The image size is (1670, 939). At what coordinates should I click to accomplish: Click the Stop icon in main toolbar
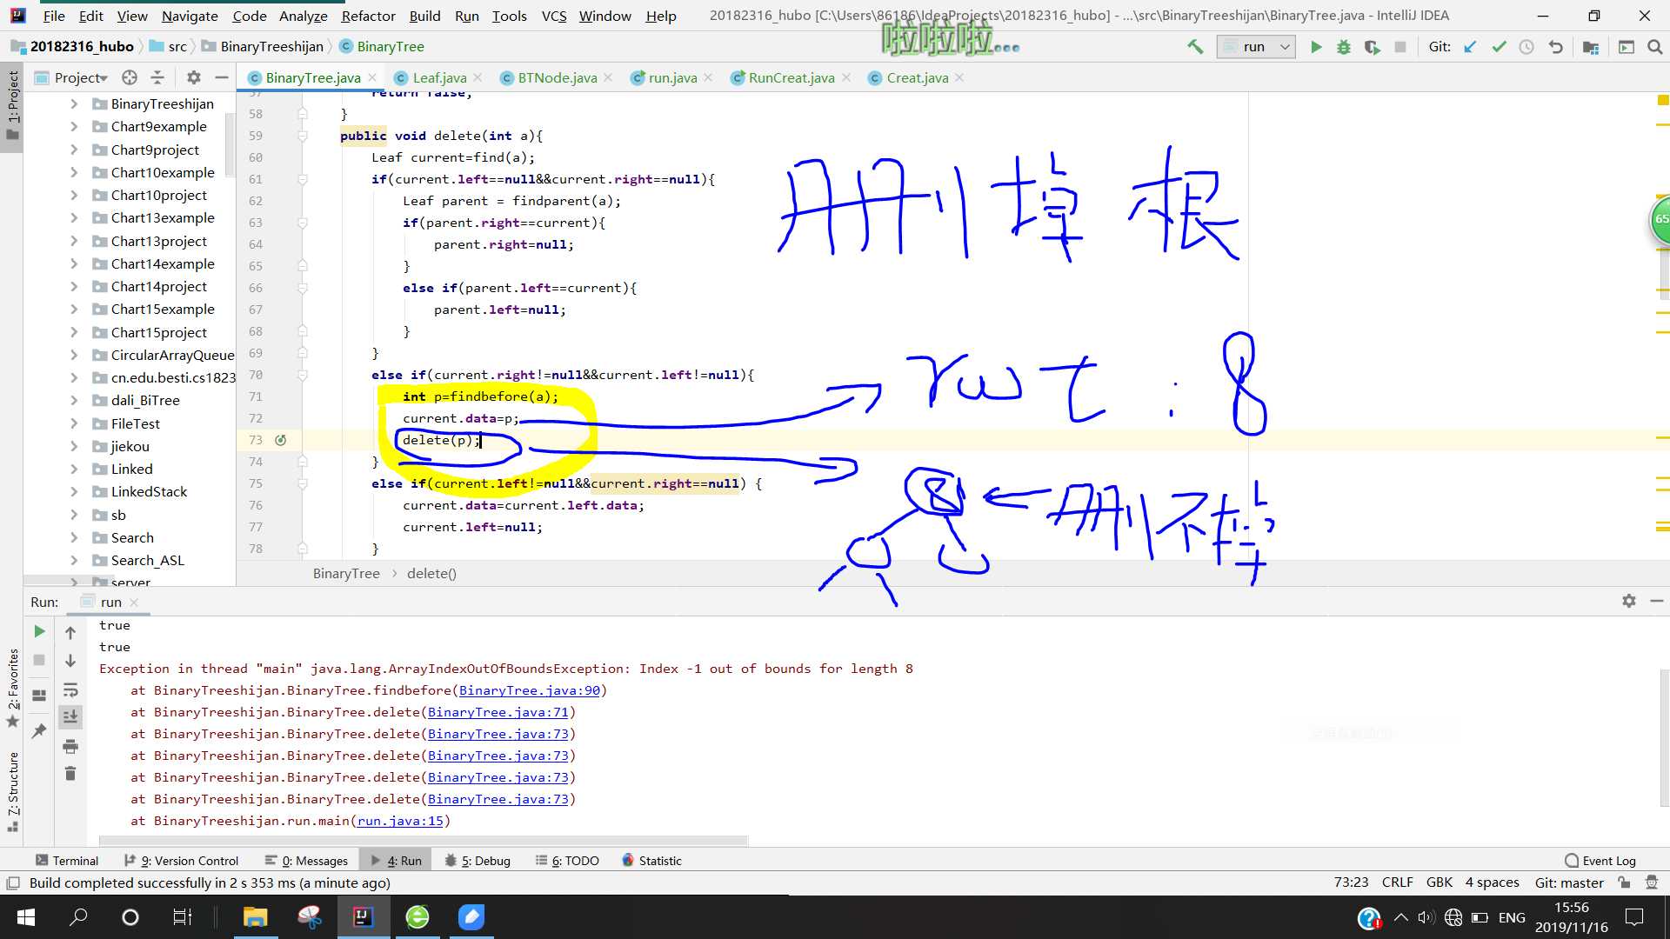pyautogui.click(x=1400, y=47)
